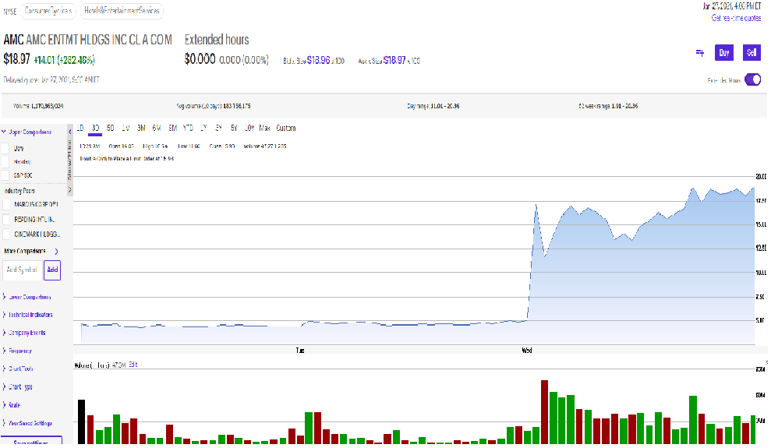
Task: Select the 3D time range
Action: [95, 129]
